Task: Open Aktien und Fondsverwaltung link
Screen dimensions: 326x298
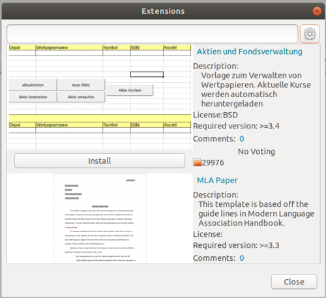Action: click(250, 52)
